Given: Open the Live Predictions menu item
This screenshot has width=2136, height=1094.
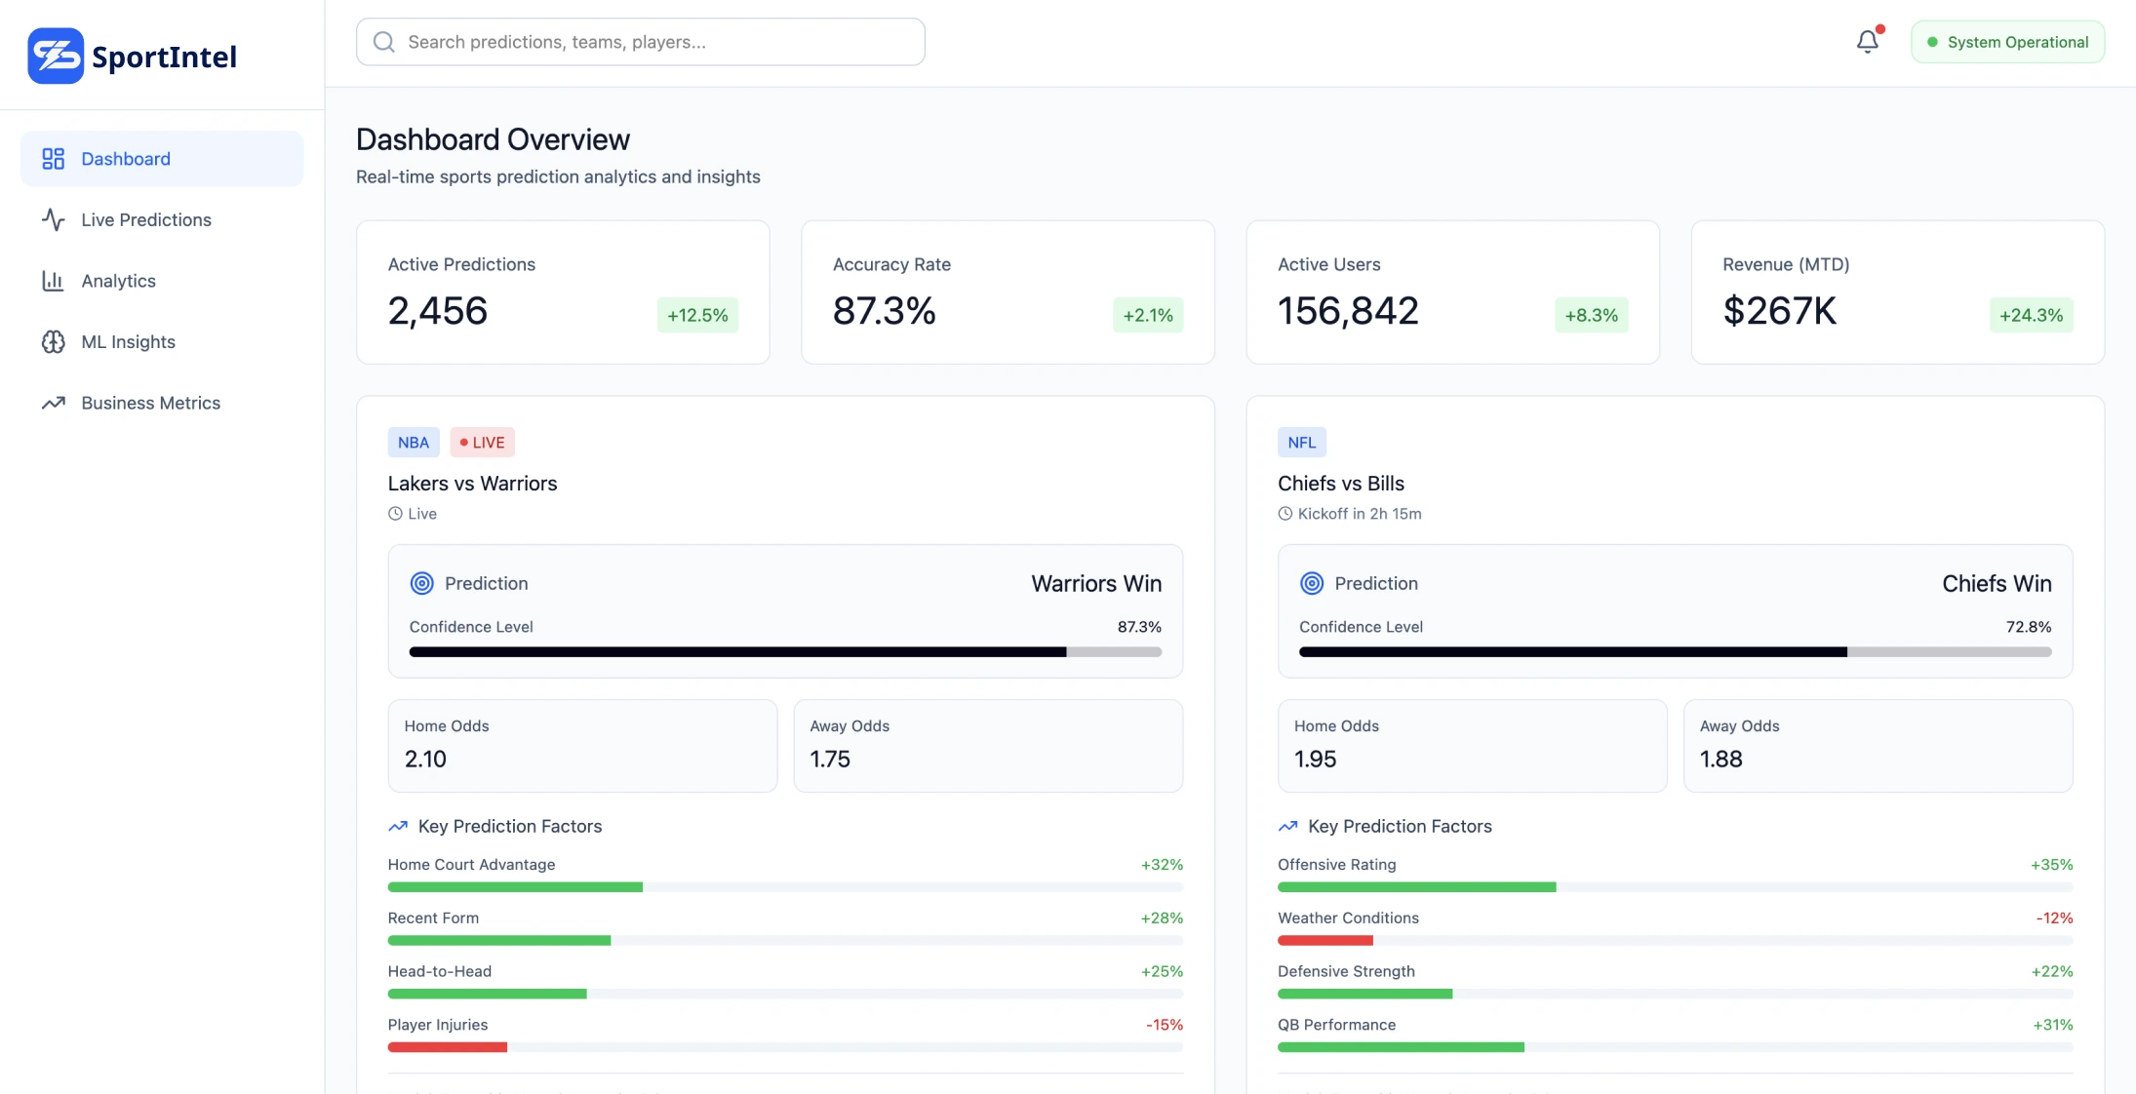Looking at the screenshot, I should pyautogui.click(x=144, y=219).
